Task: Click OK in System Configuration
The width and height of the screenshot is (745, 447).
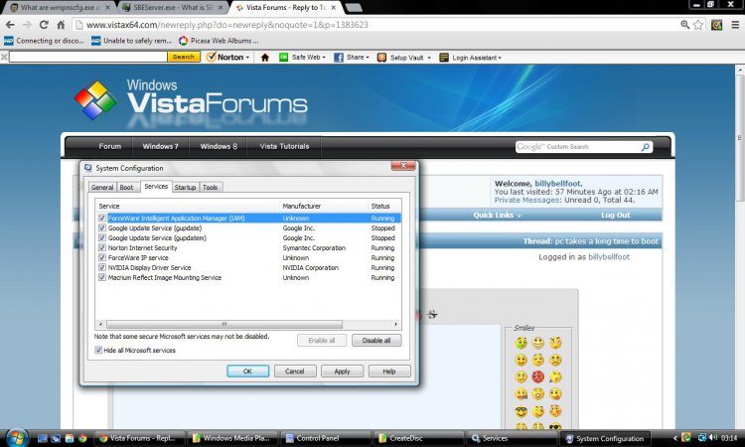Action: [247, 371]
